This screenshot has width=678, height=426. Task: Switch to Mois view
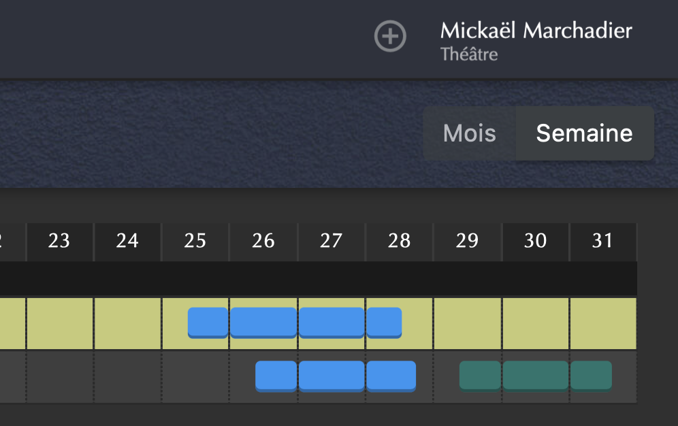(469, 133)
